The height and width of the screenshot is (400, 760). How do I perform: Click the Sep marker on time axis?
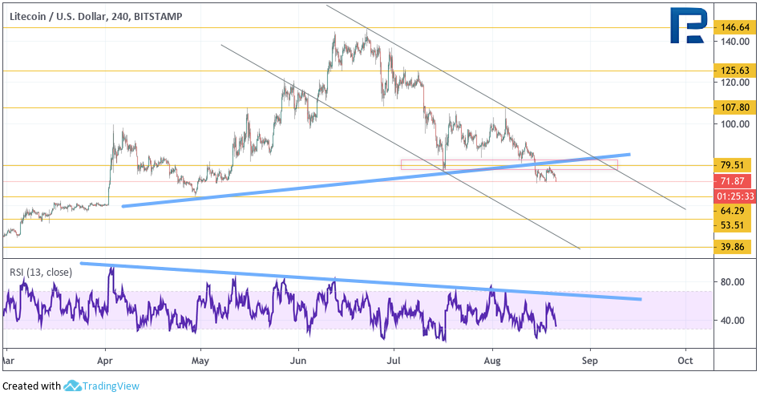pyautogui.click(x=590, y=361)
